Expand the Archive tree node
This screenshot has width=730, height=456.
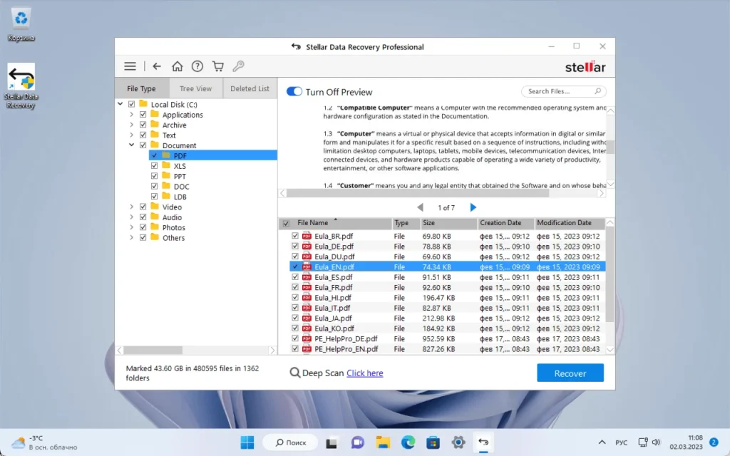(131, 125)
